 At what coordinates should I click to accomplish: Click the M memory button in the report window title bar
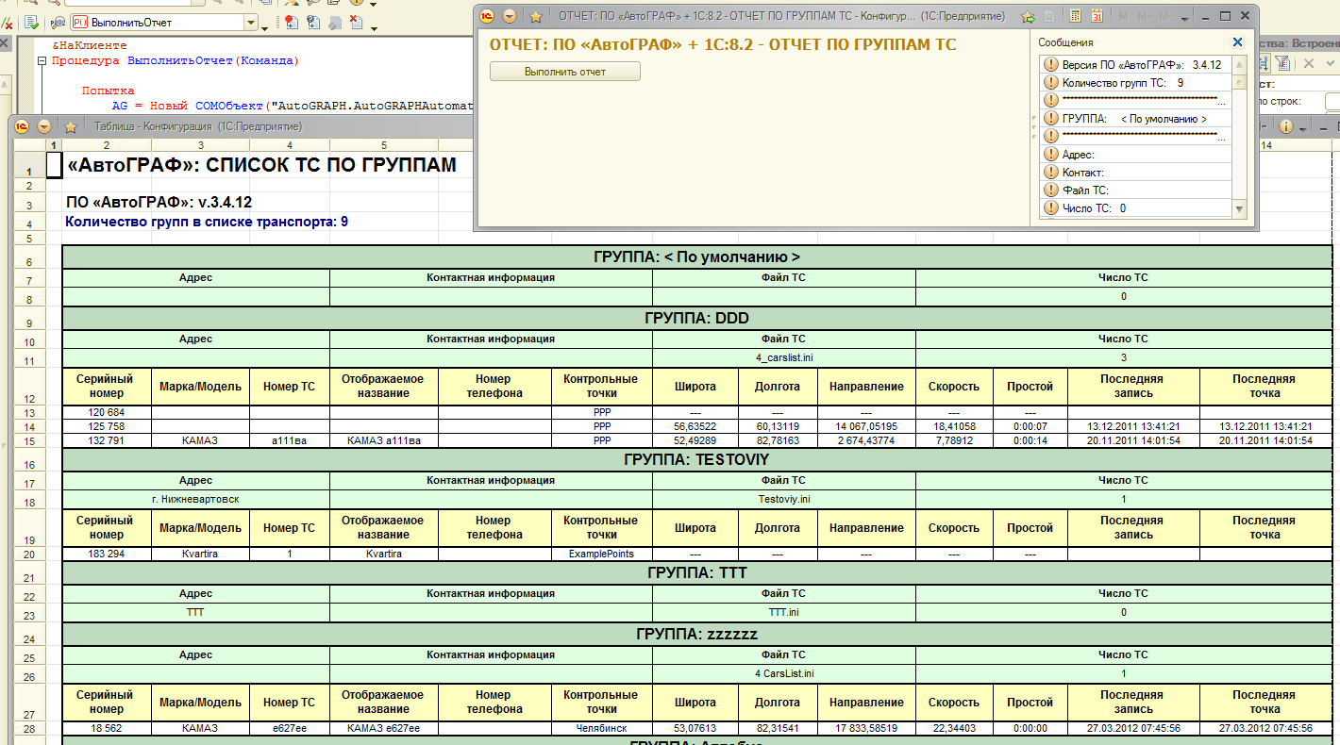pos(1123,16)
